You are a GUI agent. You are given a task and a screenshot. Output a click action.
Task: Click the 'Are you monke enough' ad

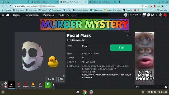tap(145, 59)
